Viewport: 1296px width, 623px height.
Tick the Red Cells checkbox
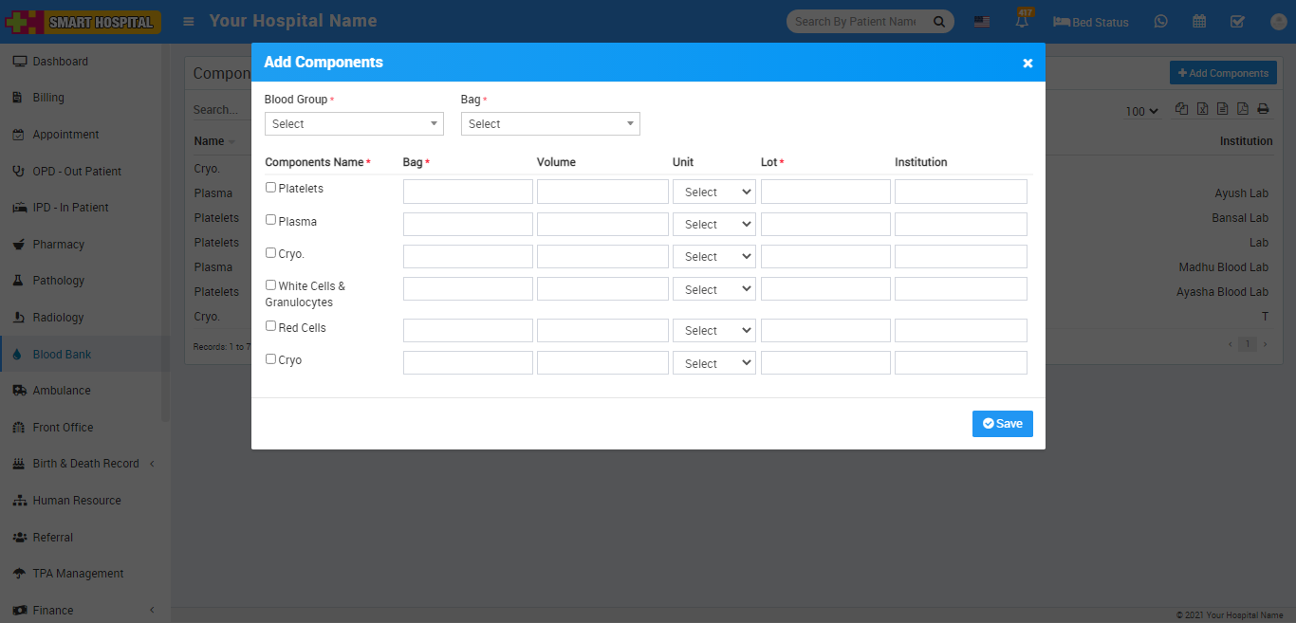(270, 326)
